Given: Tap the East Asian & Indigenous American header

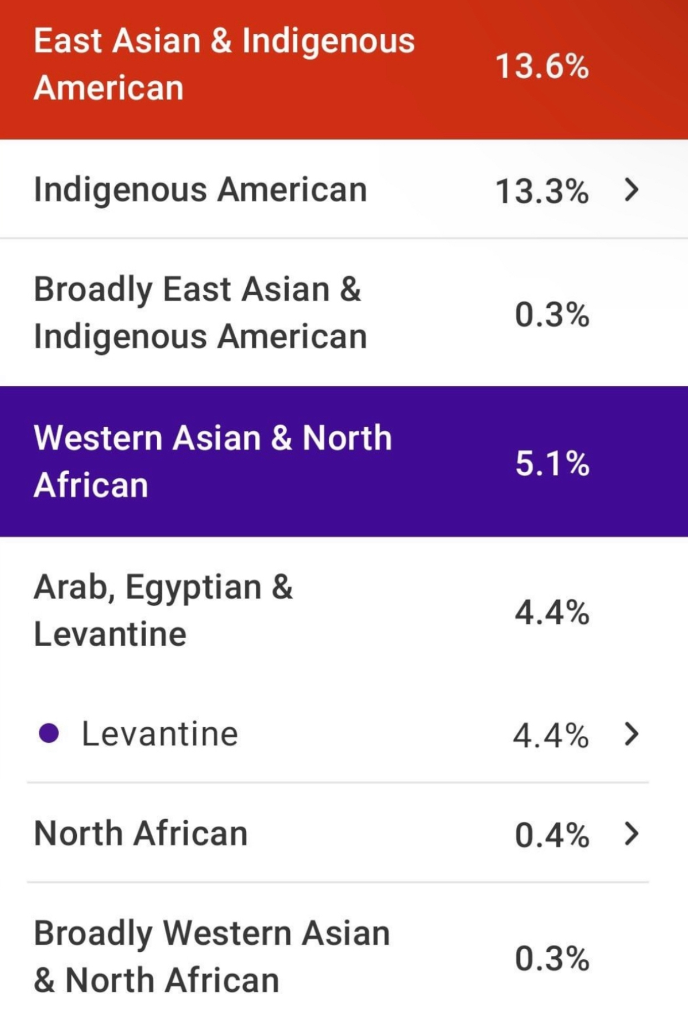Looking at the screenshot, I should pyautogui.click(x=344, y=69).
